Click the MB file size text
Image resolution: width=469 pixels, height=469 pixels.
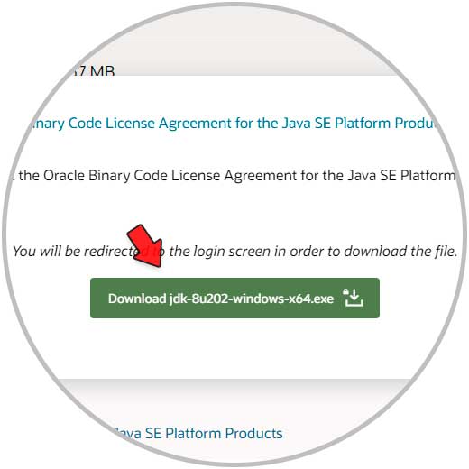pyautogui.click(x=103, y=71)
